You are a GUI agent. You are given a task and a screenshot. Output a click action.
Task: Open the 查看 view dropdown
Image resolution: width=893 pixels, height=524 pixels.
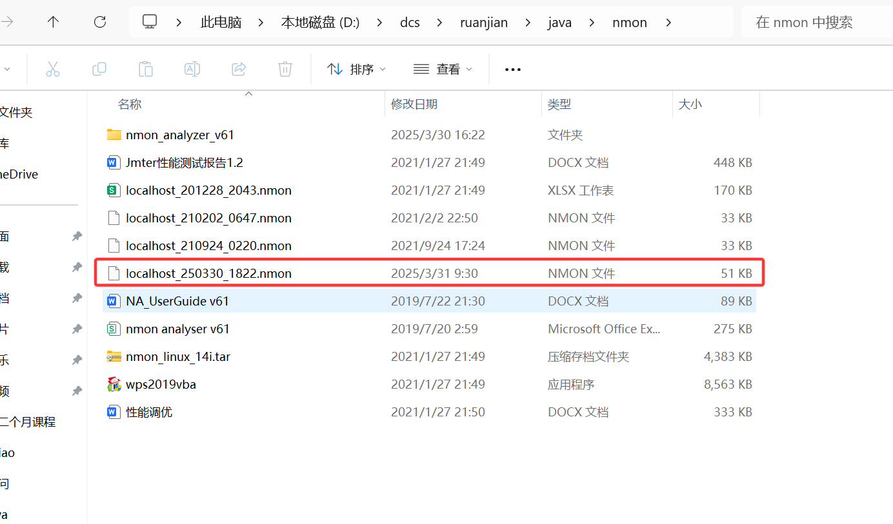(443, 69)
